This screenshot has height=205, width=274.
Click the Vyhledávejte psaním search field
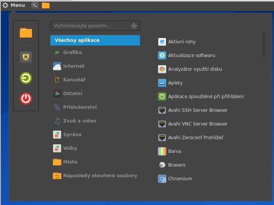point(91,26)
